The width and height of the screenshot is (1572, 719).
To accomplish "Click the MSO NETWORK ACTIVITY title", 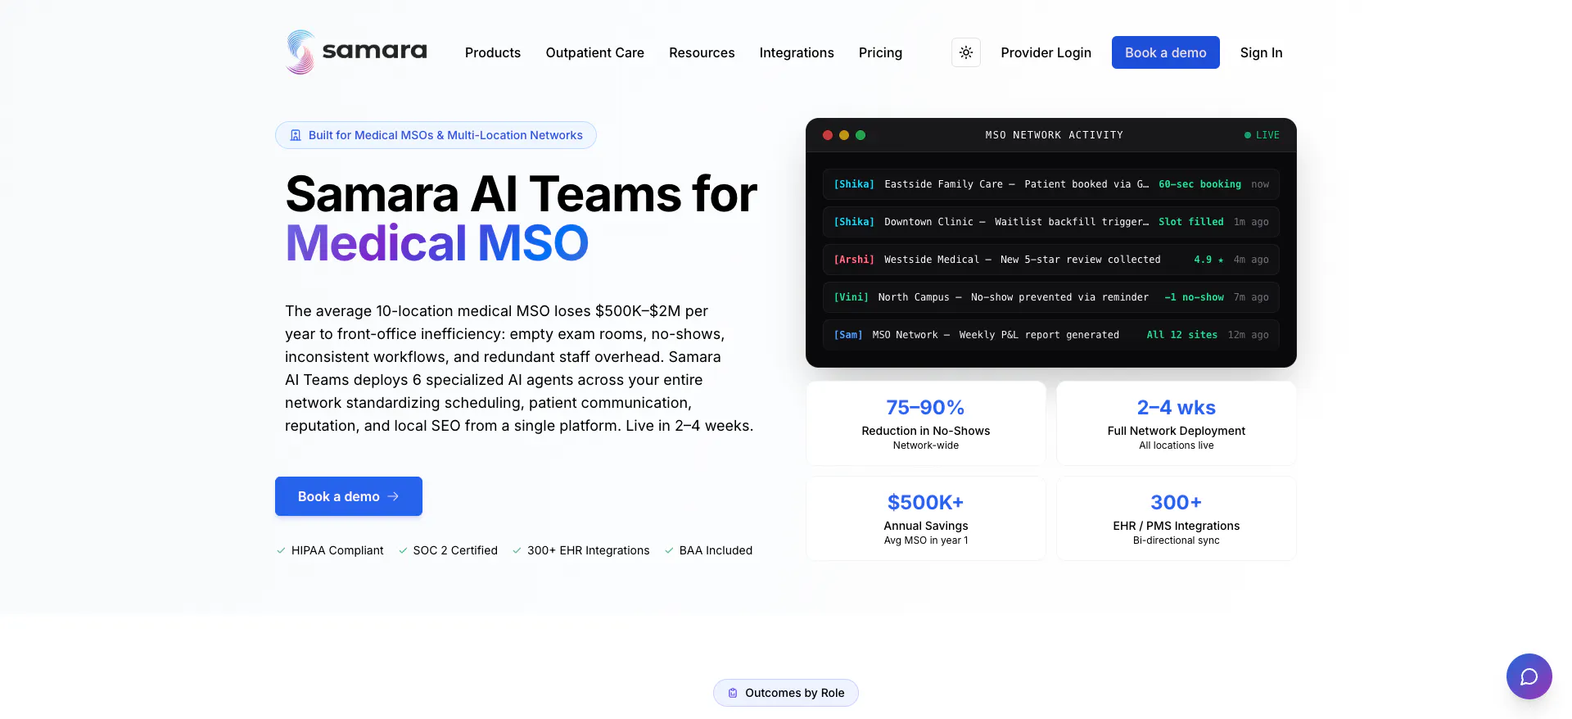I will coord(1054,135).
